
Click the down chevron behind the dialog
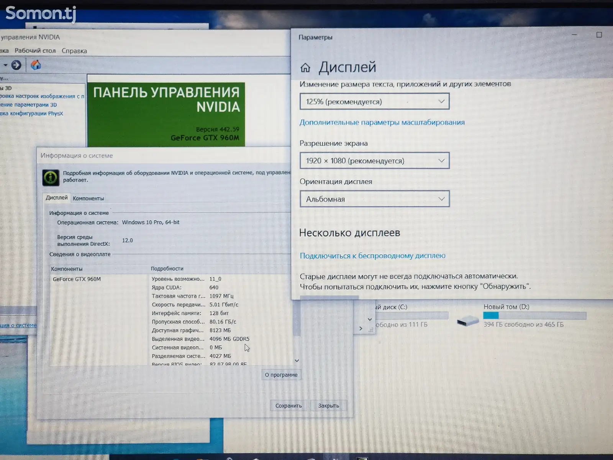pyautogui.click(x=370, y=319)
